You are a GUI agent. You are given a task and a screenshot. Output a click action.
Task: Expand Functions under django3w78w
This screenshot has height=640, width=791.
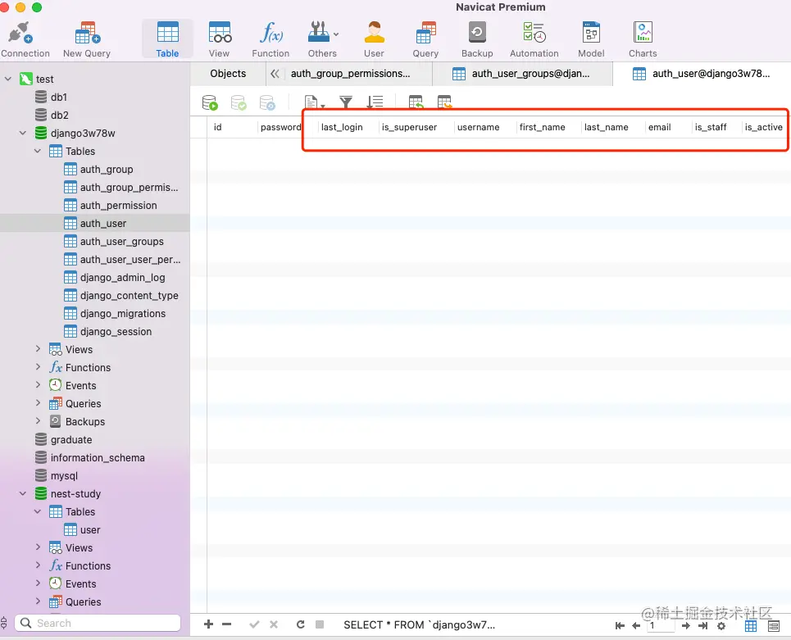click(x=38, y=367)
